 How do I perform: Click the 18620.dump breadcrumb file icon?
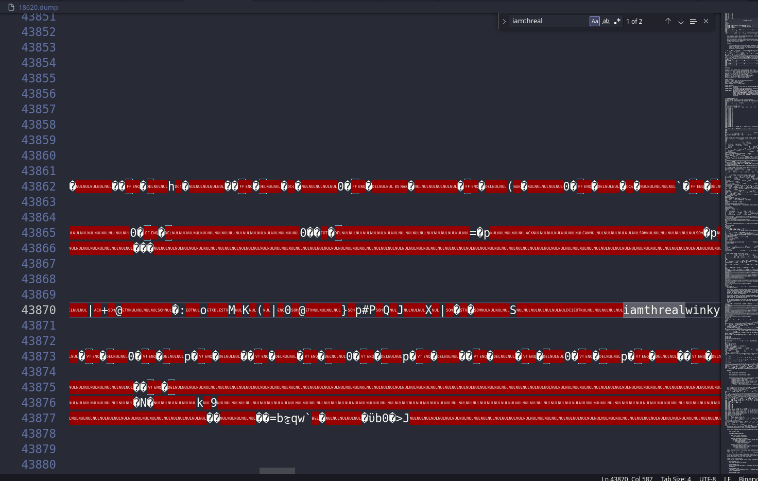coord(11,7)
